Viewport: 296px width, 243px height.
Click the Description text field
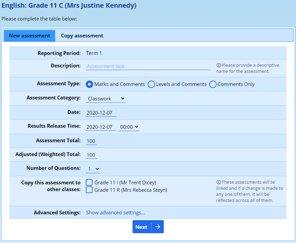[x=148, y=66]
